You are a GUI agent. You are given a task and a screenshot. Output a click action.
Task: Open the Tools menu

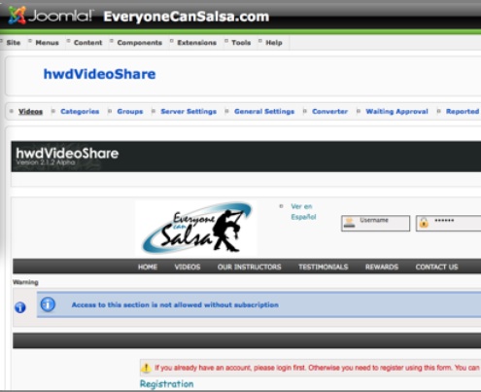pos(241,43)
